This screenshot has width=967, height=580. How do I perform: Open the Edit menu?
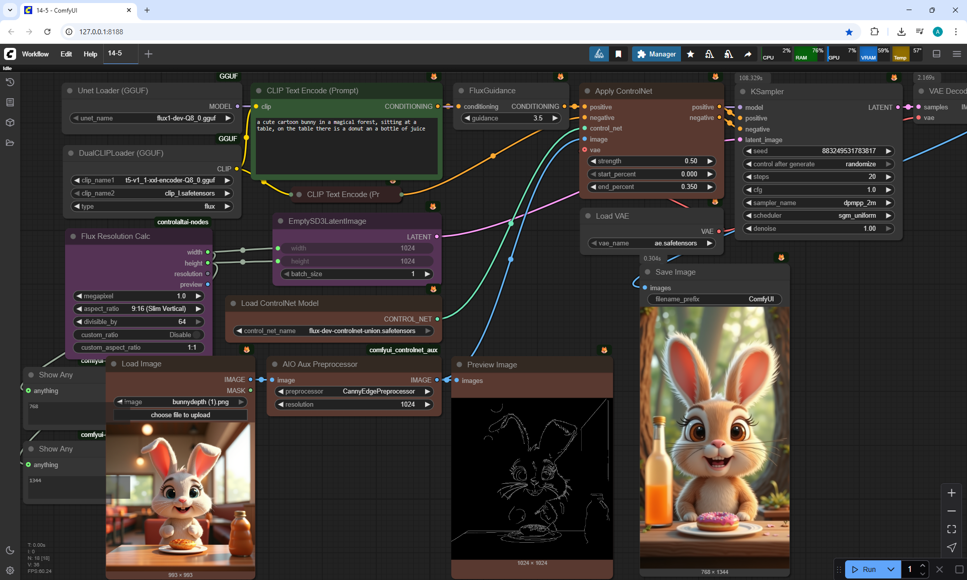[66, 54]
